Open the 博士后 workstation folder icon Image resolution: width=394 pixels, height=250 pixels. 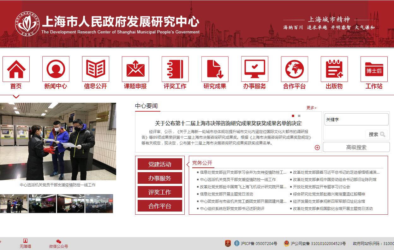coord(374,69)
